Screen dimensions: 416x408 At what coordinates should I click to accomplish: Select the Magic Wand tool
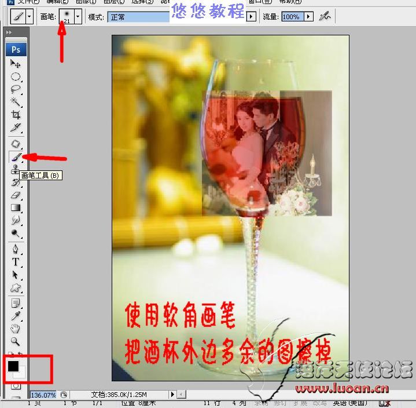[16, 102]
